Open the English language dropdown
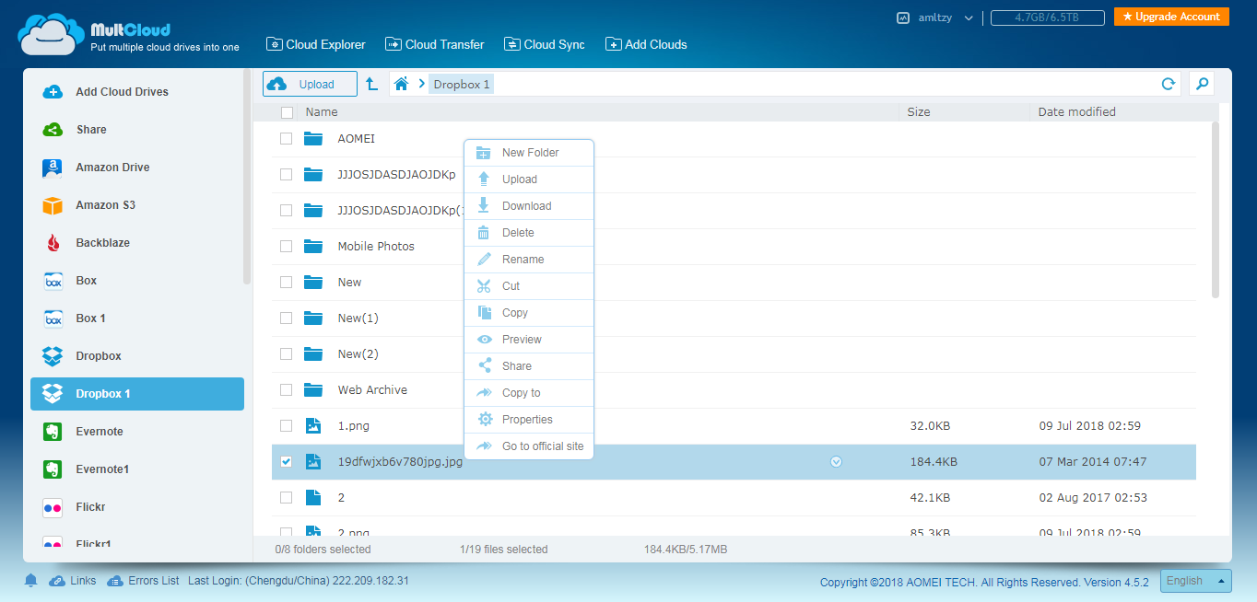 click(1195, 581)
